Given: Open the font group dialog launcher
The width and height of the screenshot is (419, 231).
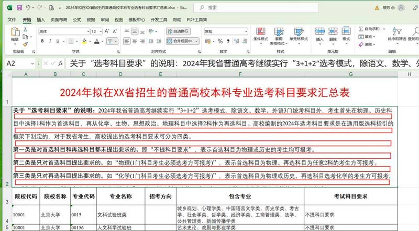Looking at the screenshot, I should [118, 52].
